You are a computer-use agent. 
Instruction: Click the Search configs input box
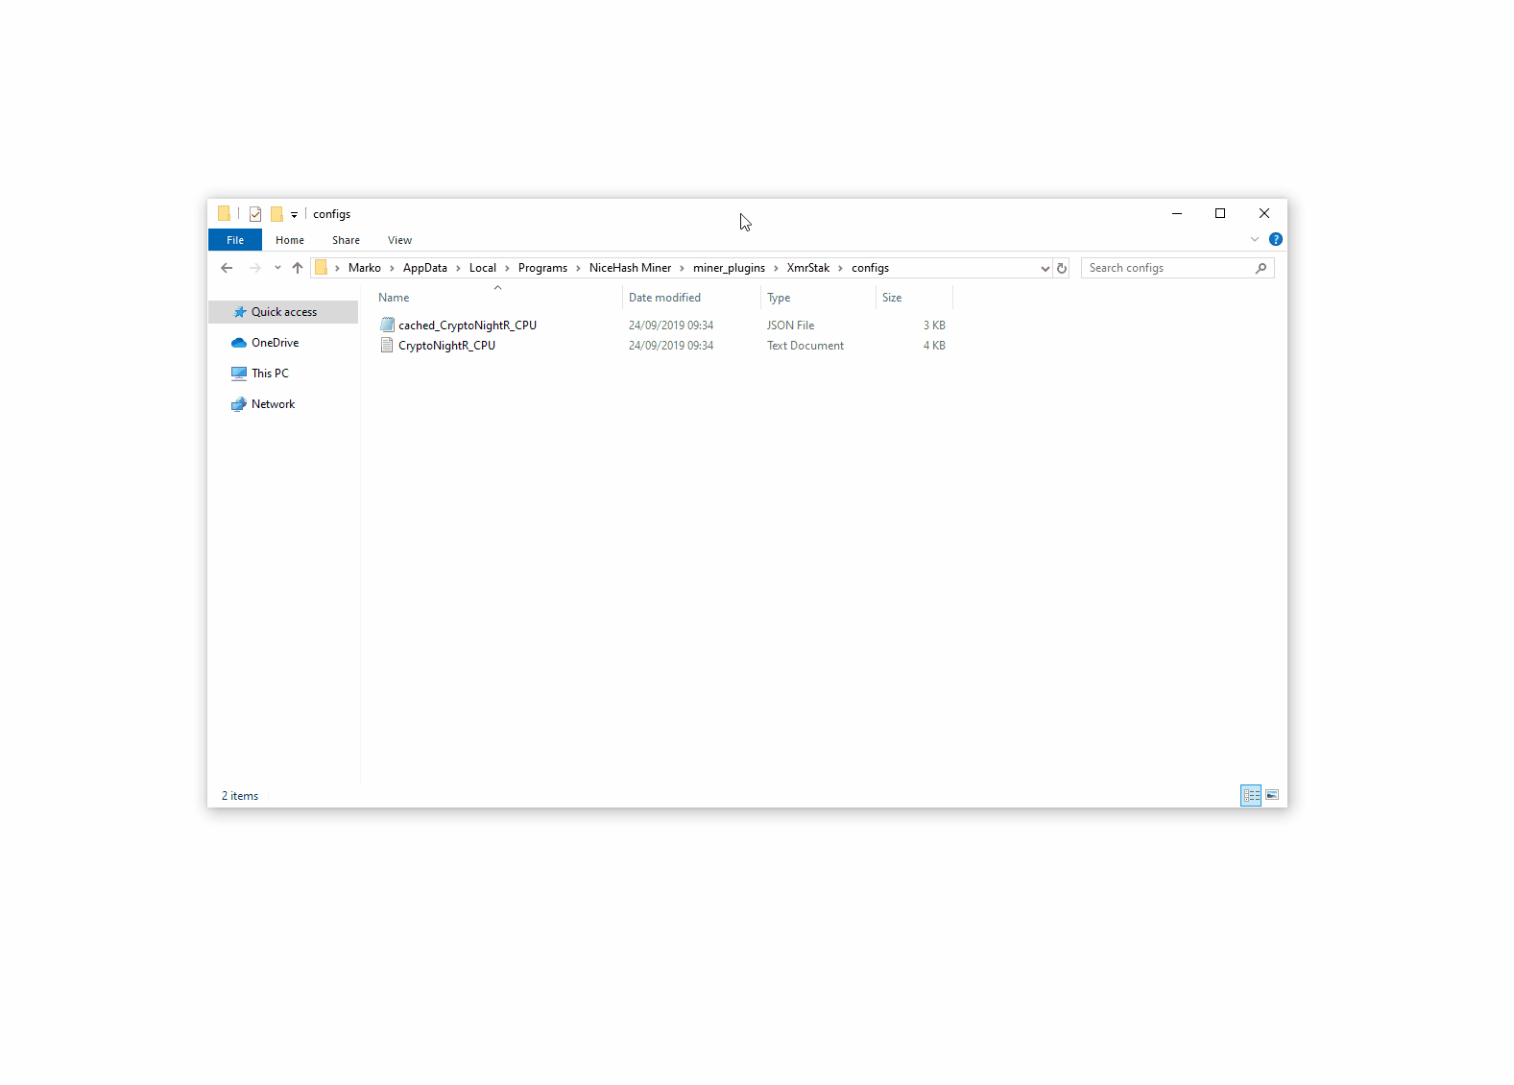pyautogui.click(x=1166, y=268)
